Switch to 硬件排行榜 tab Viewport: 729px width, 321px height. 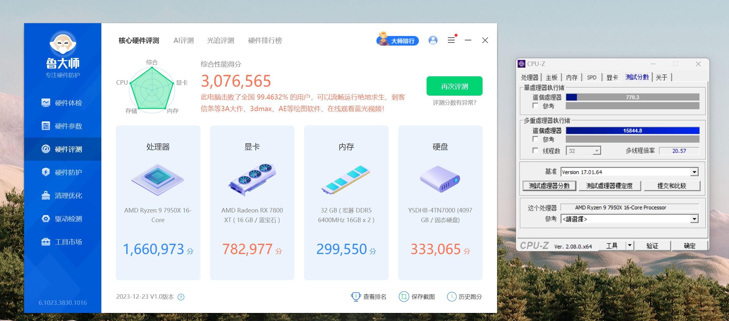point(265,41)
